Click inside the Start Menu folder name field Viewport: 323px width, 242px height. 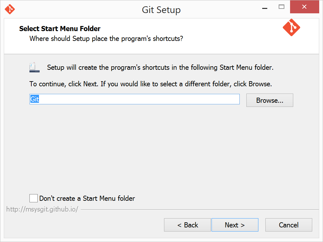coord(135,99)
